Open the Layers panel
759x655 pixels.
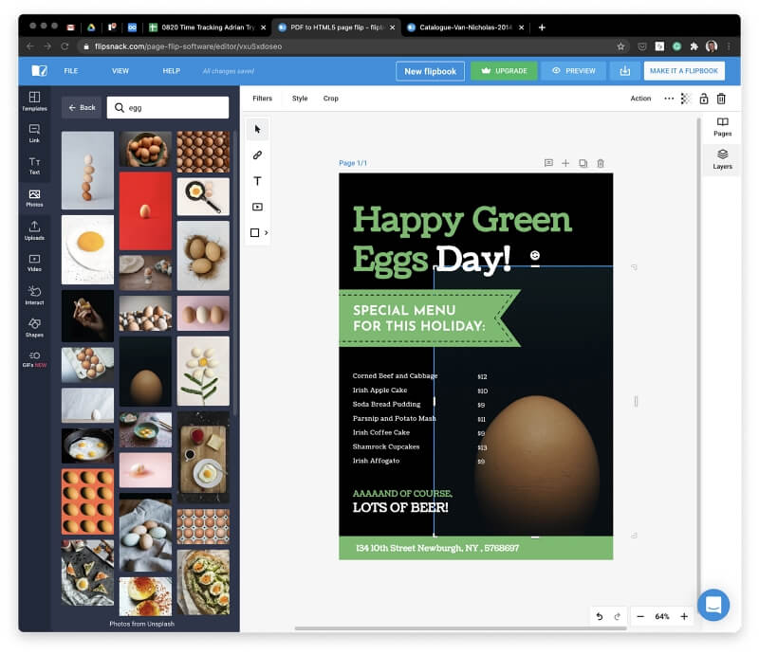click(x=722, y=159)
